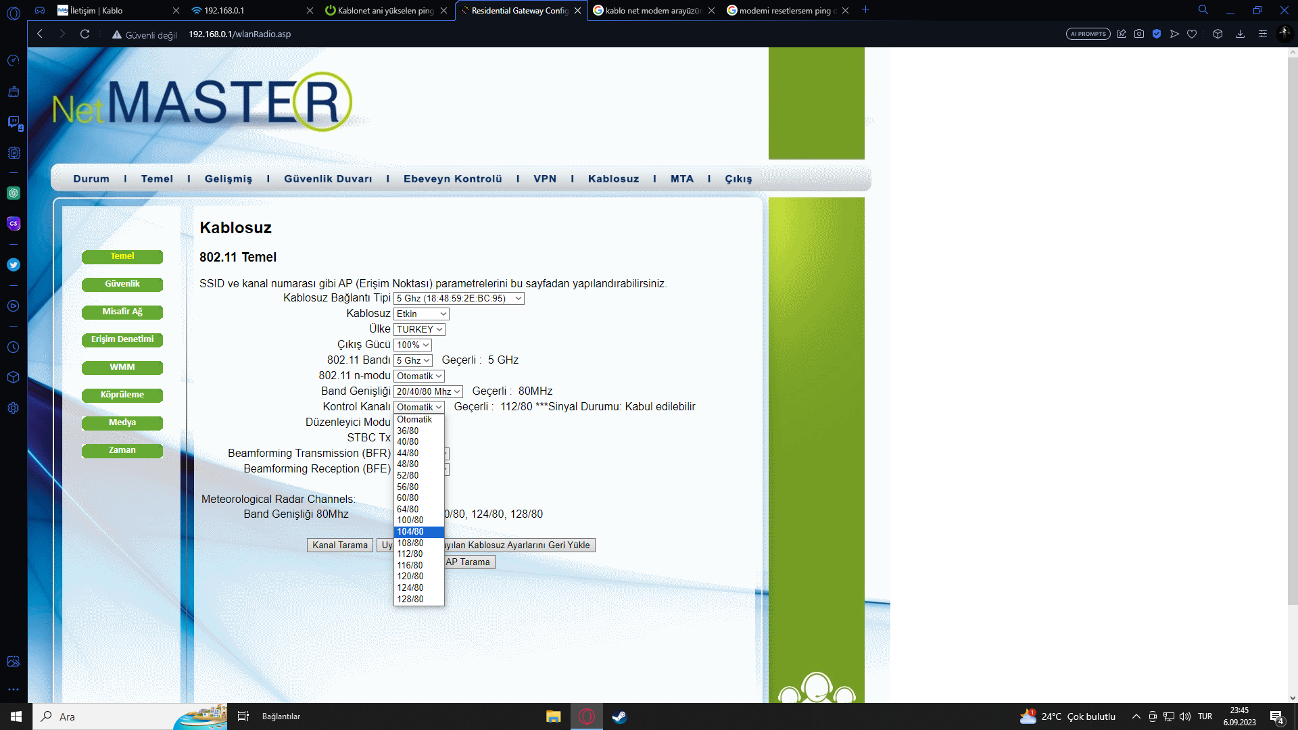This screenshot has width=1298, height=730.
Task: Open downloads icon in toolbar
Action: pos(1240,34)
